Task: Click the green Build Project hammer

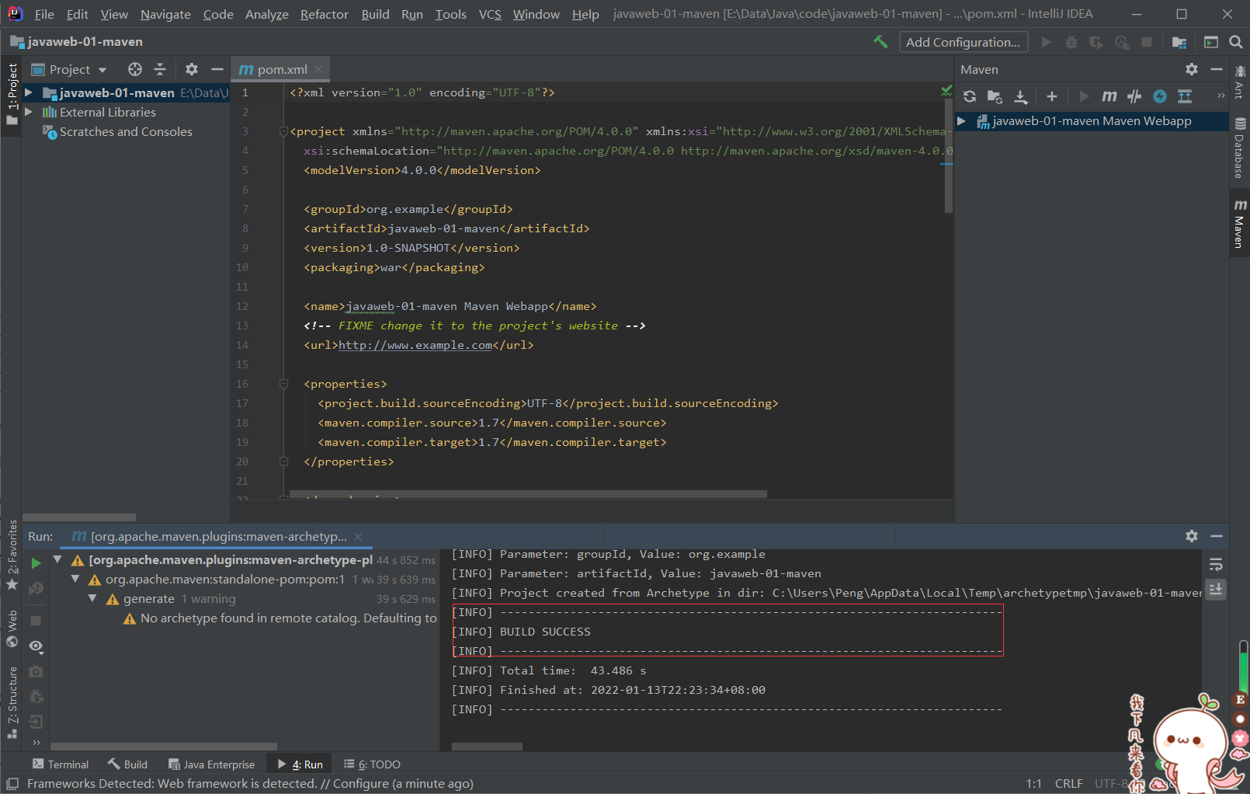Action: [x=880, y=42]
